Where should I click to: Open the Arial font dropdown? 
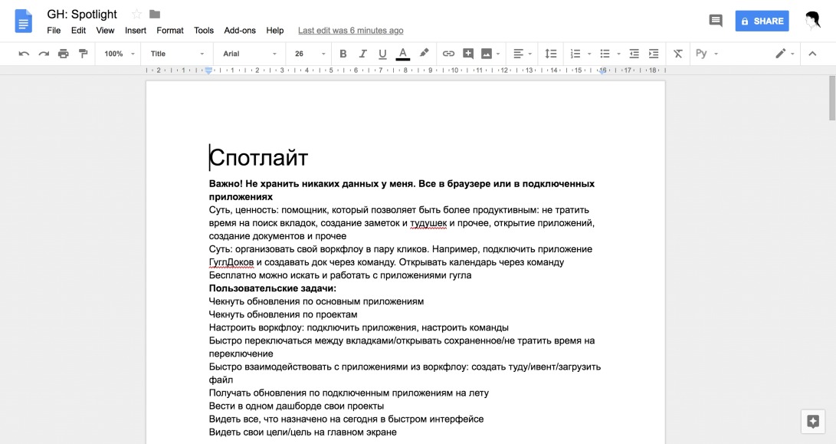click(x=250, y=54)
